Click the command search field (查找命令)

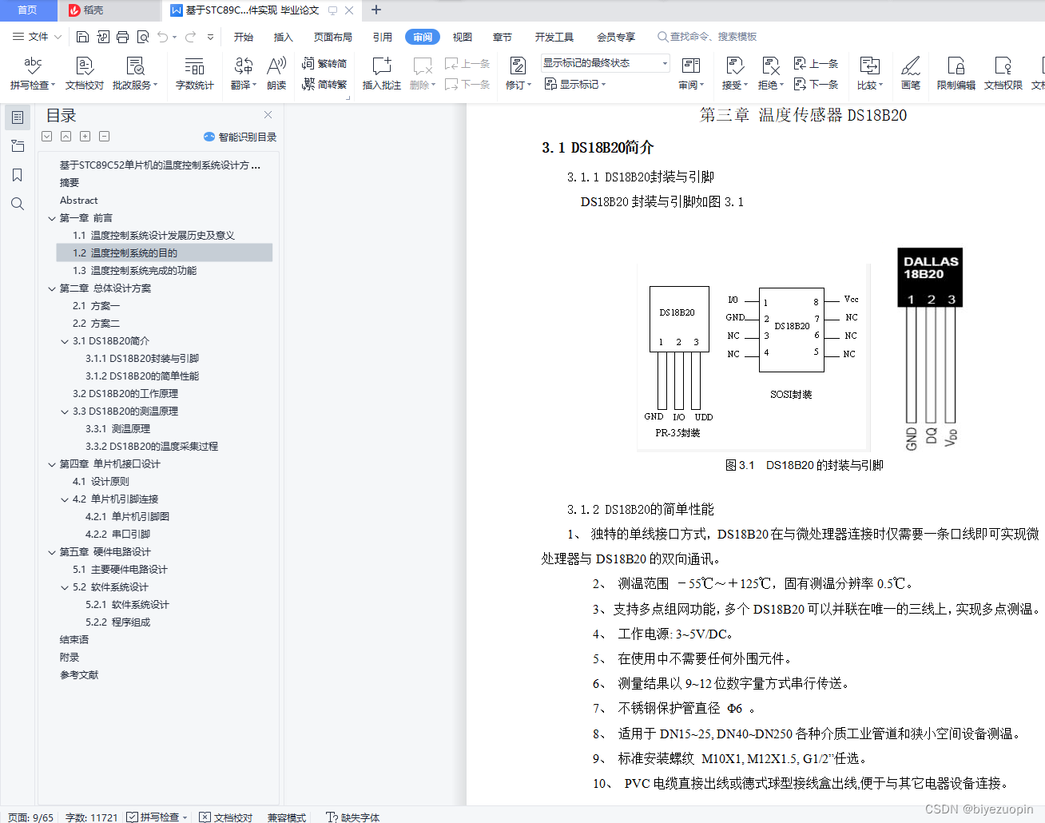click(x=708, y=37)
